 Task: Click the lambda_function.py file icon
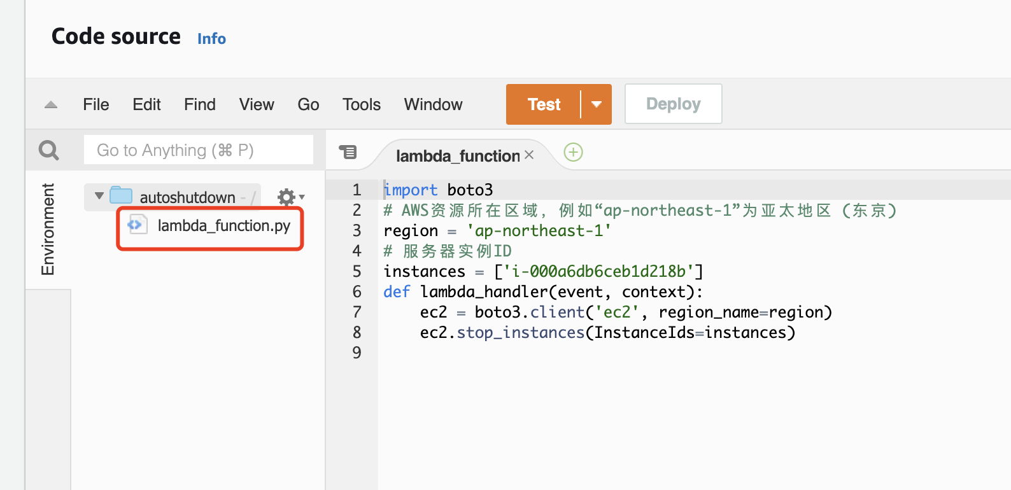tap(136, 225)
